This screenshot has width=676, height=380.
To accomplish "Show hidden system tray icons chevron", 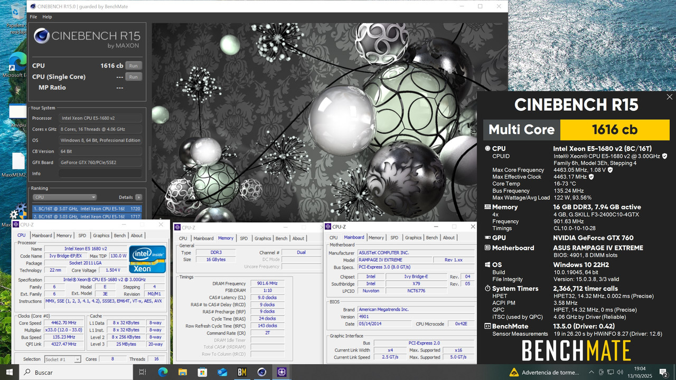I will [x=591, y=373].
